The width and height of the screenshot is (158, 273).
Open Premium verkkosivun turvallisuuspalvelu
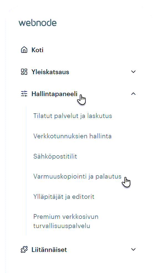(66, 221)
